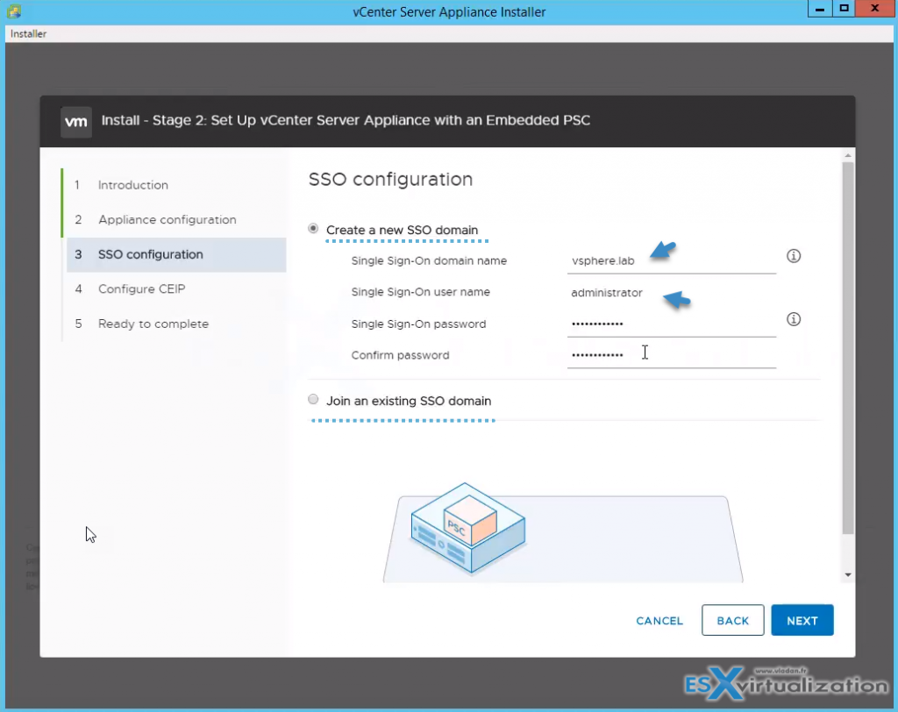Open the info tooltip beside the password field
This screenshot has width=898, height=712.
(x=794, y=319)
